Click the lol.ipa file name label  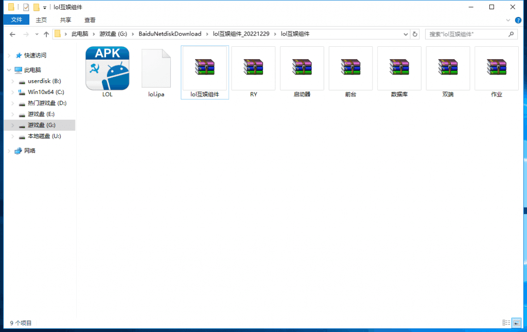click(x=156, y=95)
